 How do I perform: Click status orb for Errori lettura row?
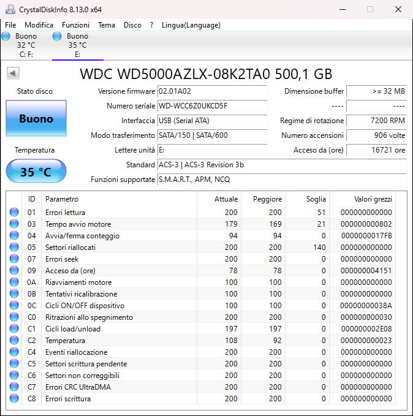point(14,212)
